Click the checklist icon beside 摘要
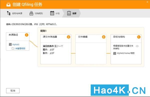 [x=69, y=13]
